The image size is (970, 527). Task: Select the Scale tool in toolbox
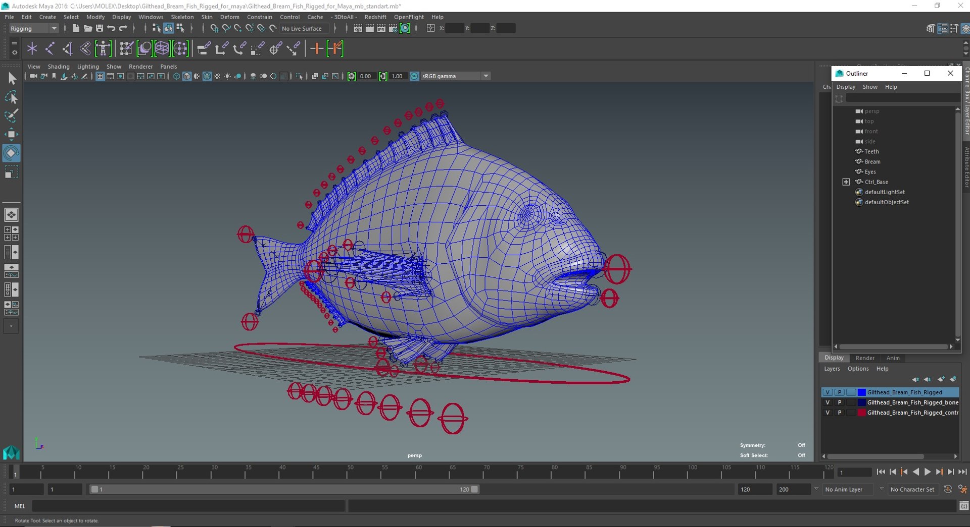(x=12, y=171)
